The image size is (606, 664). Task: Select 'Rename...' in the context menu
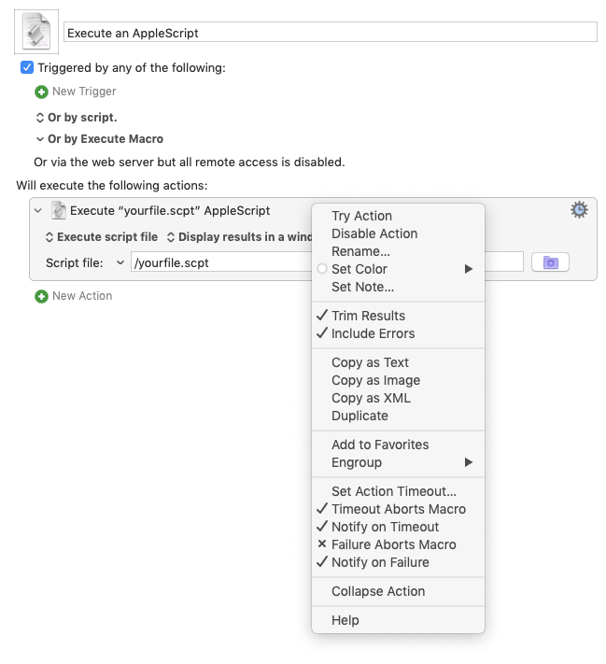(x=398, y=251)
